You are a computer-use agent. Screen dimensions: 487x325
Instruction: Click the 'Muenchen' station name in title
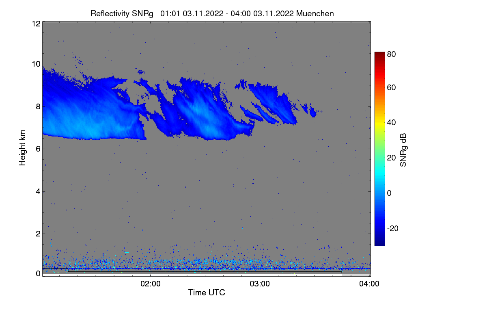click(315, 13)
